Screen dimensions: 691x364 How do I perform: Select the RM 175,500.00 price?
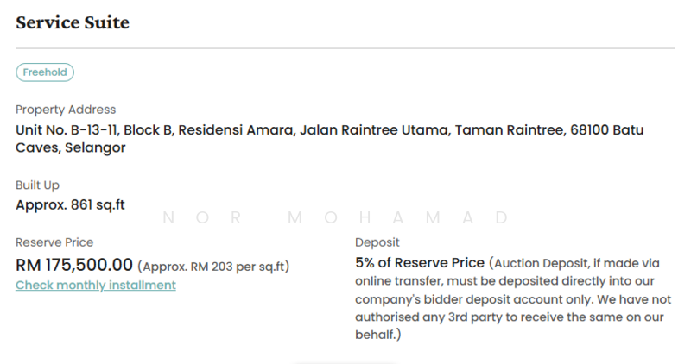(74, 264)
